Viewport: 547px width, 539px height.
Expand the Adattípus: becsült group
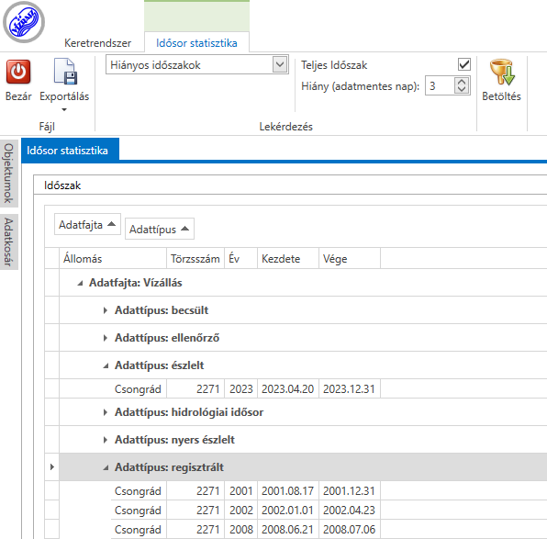coord(106,310)
